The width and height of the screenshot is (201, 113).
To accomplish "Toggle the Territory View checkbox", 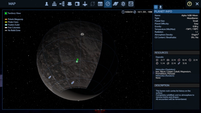I will 6,13.
